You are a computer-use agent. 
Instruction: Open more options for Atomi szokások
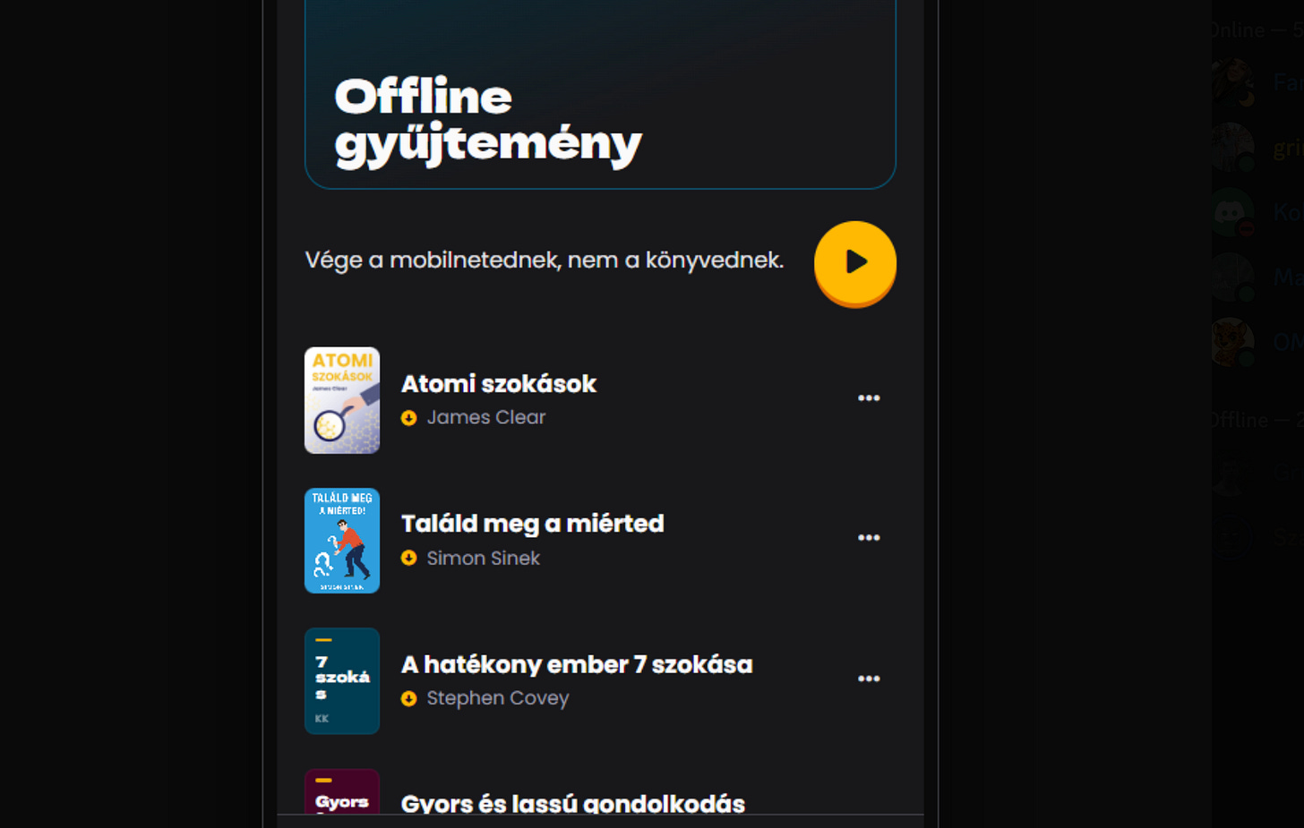click(869, 398)
